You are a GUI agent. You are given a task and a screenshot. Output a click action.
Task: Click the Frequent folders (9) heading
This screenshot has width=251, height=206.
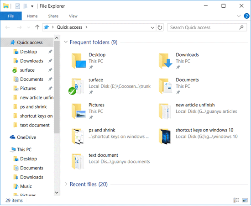(94, 42)
